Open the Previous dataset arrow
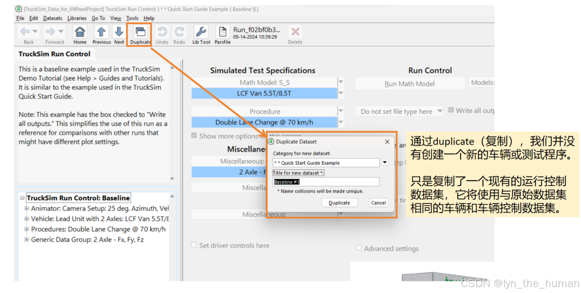The height and width of the screenshot is (293, 581). [101, 32]
